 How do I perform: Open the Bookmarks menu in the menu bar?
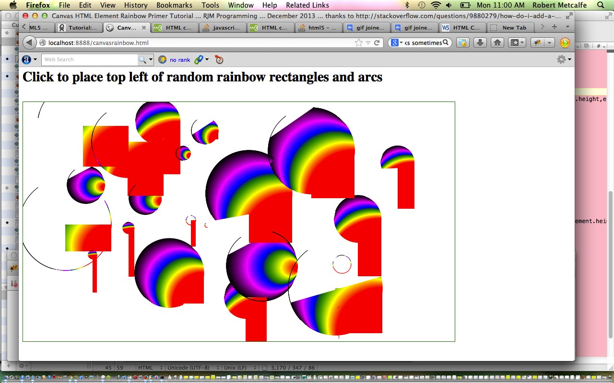tap(174, 5)
